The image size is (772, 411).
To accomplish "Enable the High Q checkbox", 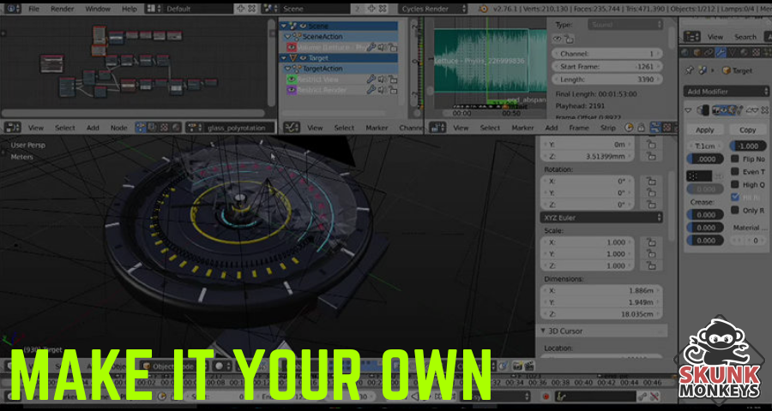I will [x=735, y=184].
